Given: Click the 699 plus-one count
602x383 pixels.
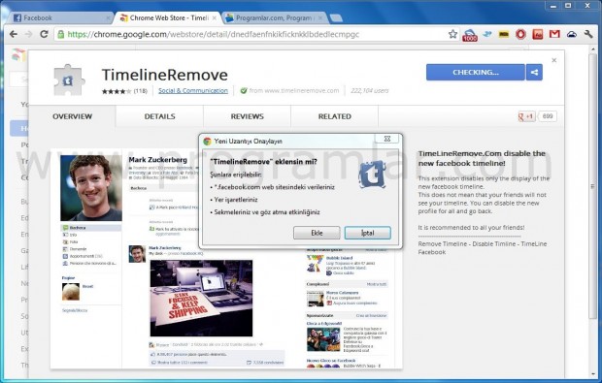Looking at the screenshot, I should pos(548,116).
